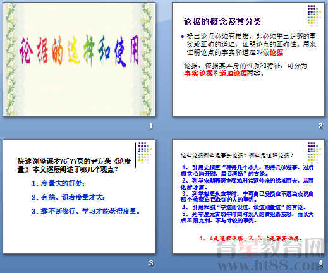Click item 3. 靠不断修行、学习才能获得度量
The width and height of the screenshot is (328, 273).
coord(86,211)
